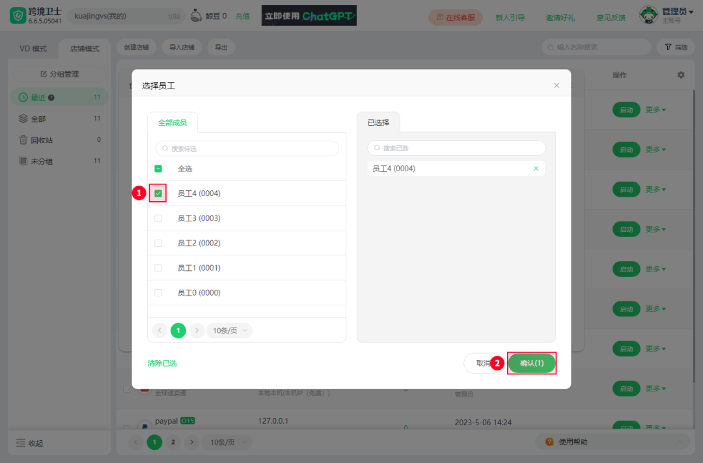Viewport: 703px width, 463px height.
Task: Open the 10条/页 page size dropdown
Action: pyautogui.click(x=229, y=330)
